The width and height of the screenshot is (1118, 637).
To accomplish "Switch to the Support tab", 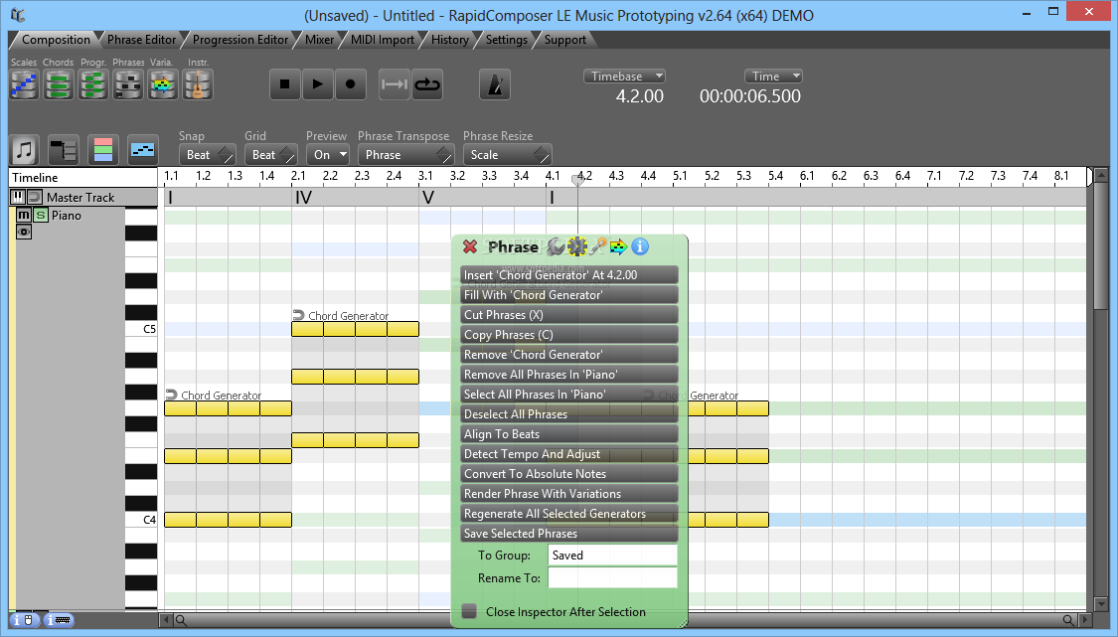I will click(x=564, y=40).
